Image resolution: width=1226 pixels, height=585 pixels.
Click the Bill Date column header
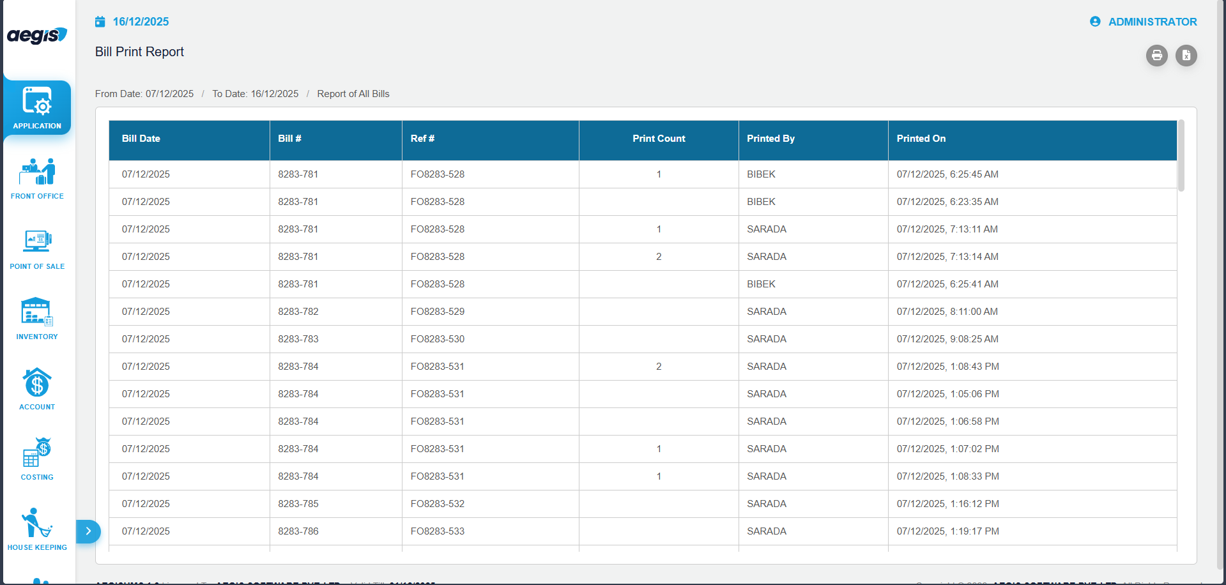141,139
